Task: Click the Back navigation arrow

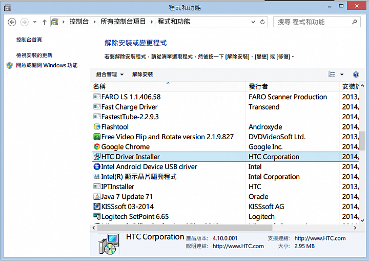Action: (12, 22)
